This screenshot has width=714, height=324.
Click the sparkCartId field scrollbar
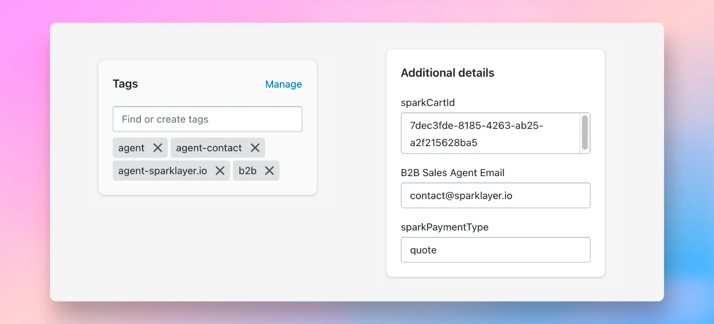click(x=585, y=132)
